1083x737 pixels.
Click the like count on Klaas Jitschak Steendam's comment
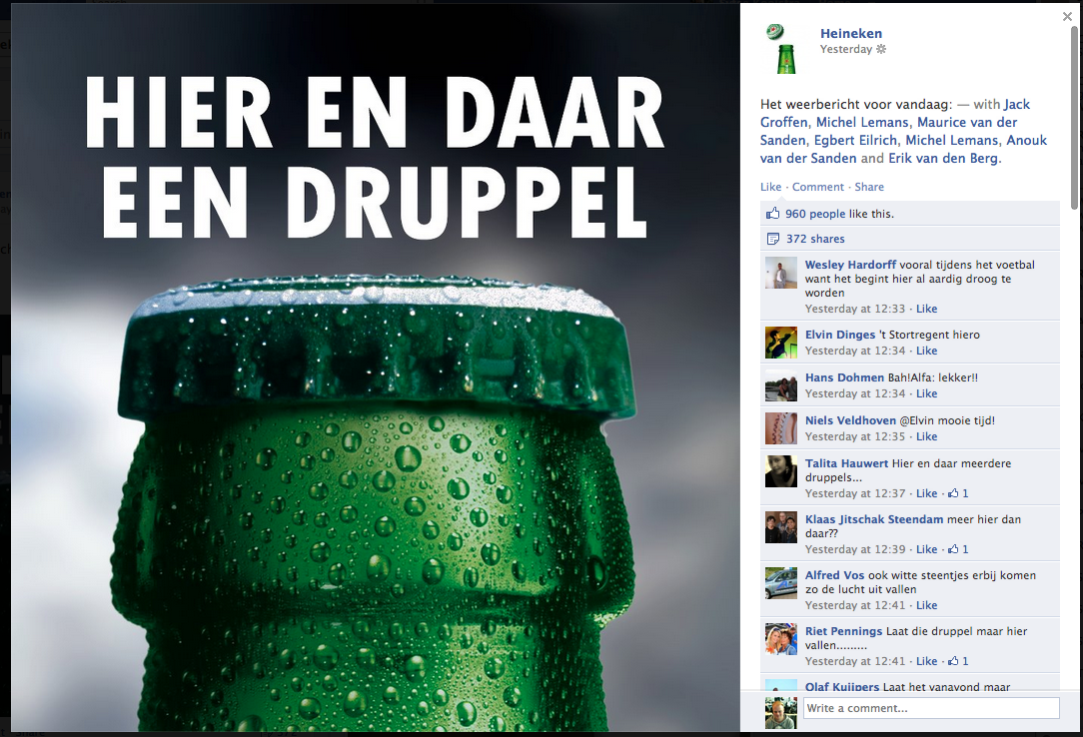(959, 549)
